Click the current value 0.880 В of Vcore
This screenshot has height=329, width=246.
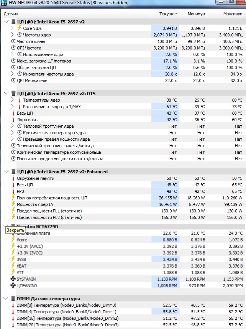click(x=170, y=240)
